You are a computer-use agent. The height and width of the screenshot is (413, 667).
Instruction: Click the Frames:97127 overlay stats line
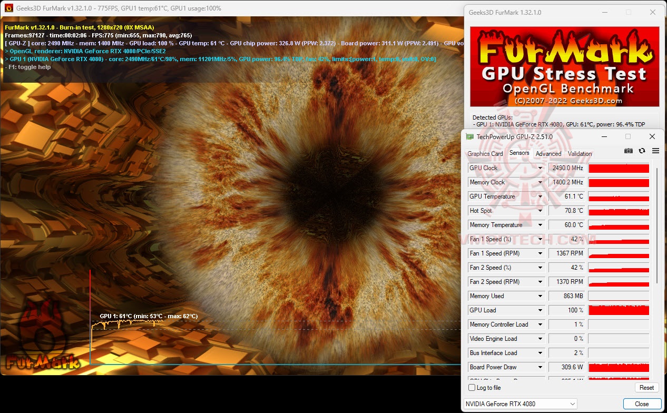pyautogui.click(x=98, y=35)
